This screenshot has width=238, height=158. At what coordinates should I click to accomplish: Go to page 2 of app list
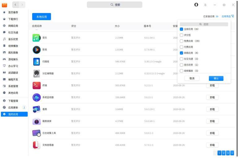coord(223,153)
